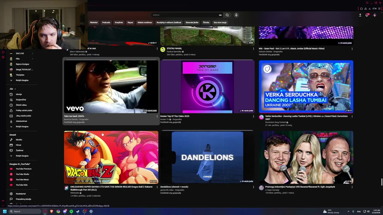Open the browser extensions icon
This screenshot has height=215, width=383.
pos(361,9)
